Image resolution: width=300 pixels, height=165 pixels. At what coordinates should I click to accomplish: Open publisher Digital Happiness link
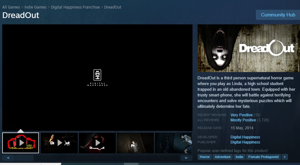click(x=245, y=142)
